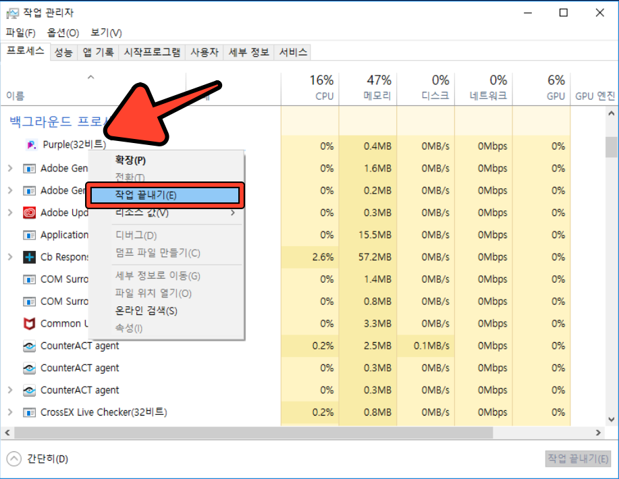Viewport: 619px width, 479px height.
Task: Sort by the 이름 column header
Action: point(93,89)
